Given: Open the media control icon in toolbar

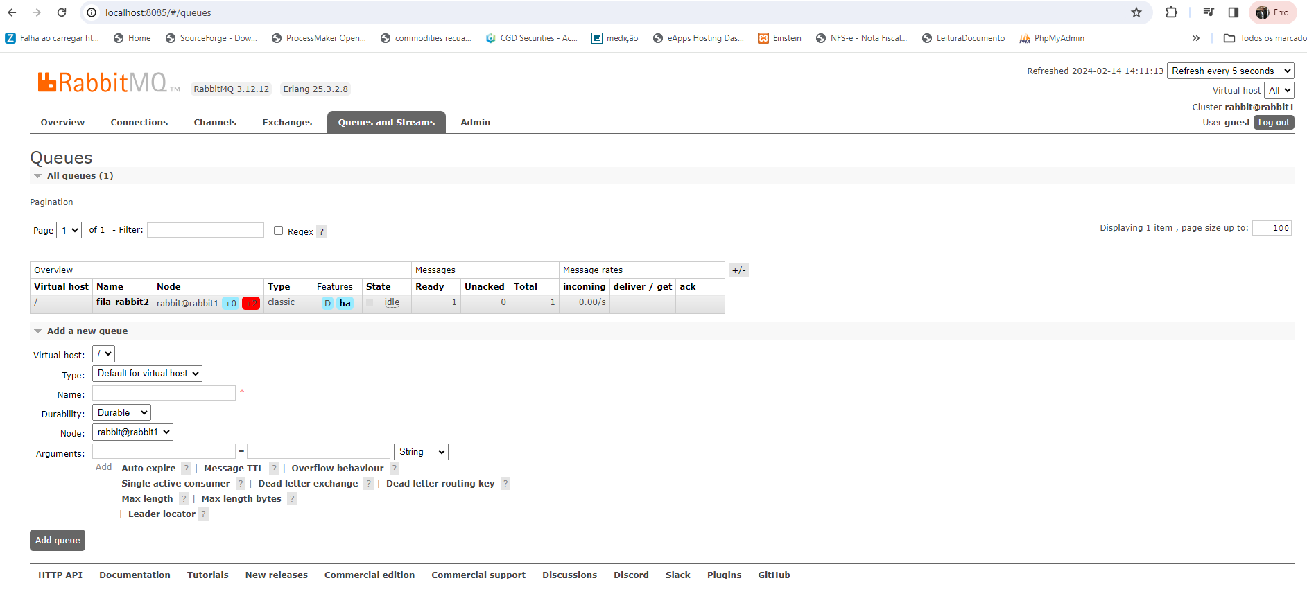Looking at the screenshot, I should click(x=1209, y=12).
